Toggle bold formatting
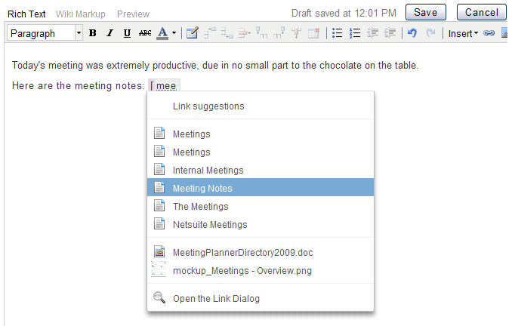The width and height of the screenshot is (512, 326). [93, 33]
